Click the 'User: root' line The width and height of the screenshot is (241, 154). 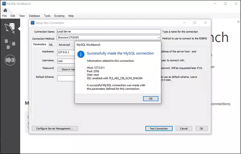(93, 75)
